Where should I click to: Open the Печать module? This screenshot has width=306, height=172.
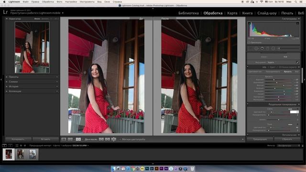287,13
